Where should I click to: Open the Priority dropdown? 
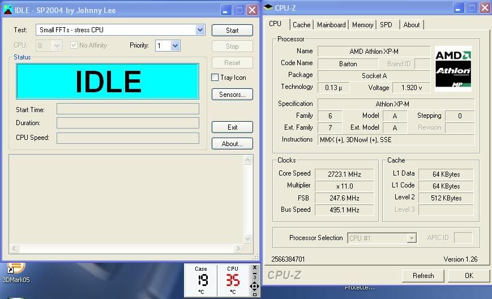pos(176,46)
